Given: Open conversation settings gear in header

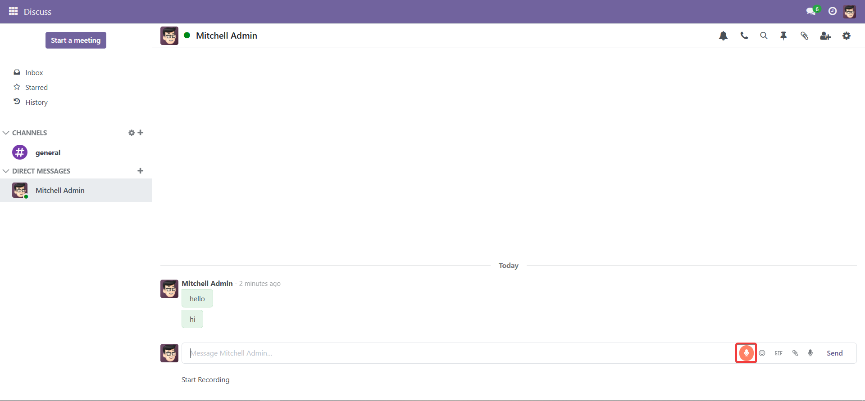Looking at the screenshot, I should coord(847,36).
